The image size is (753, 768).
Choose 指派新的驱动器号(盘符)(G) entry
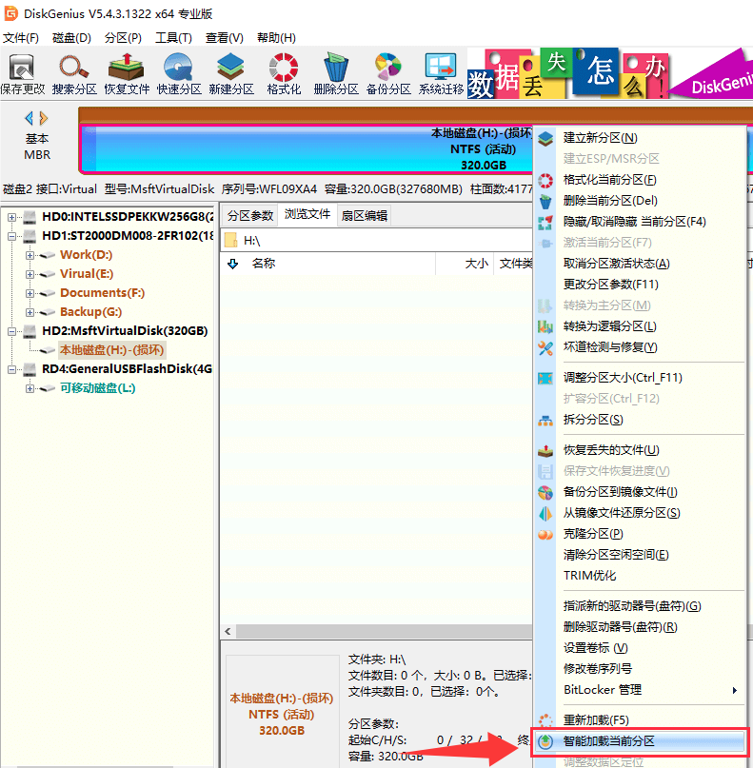640,606
